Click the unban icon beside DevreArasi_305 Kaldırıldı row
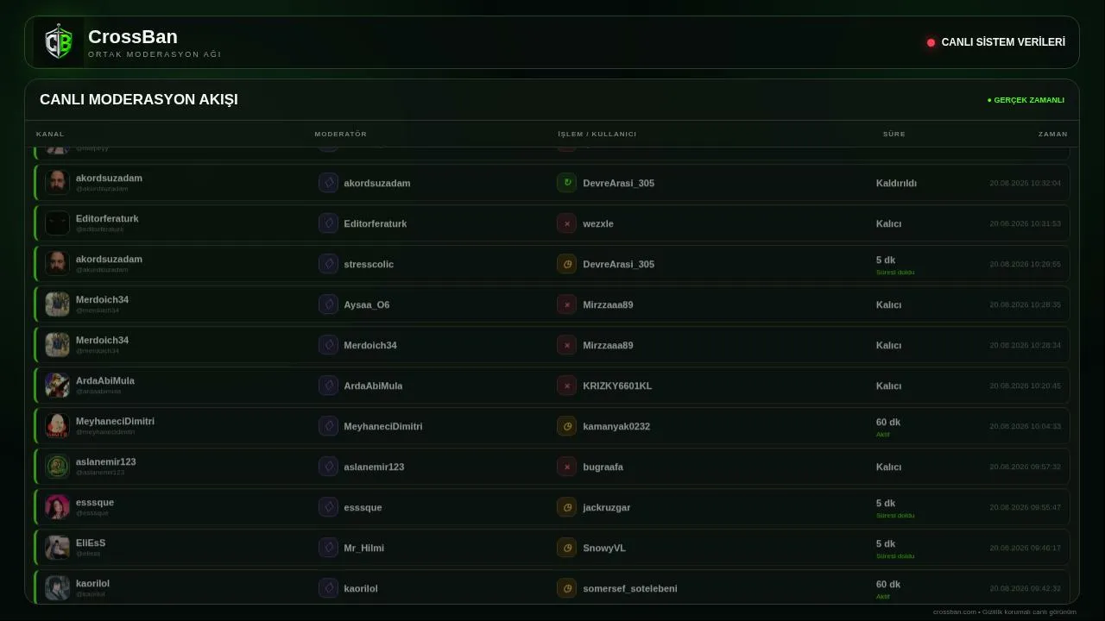1105x621 pixels. (x=566, y=183)
